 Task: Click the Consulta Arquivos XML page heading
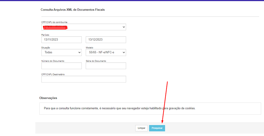tap(73, 10)
